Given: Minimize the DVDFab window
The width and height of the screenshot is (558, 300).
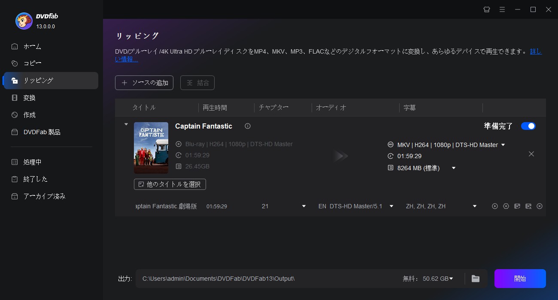Looking at the screenshot, I should click(518, 9).
